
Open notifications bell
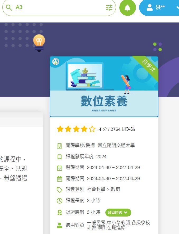pos(128,8)
